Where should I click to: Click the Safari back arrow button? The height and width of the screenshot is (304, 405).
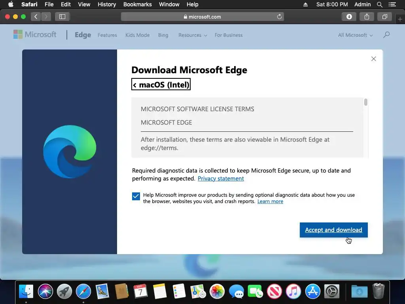tap(36, 17)
